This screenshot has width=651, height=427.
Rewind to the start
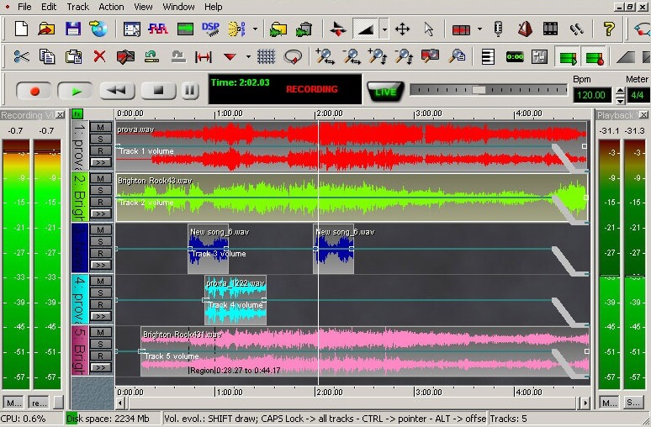coord(117,91)
